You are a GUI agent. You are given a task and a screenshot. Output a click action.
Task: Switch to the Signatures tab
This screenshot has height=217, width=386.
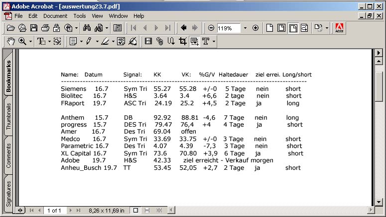(8, 194)
